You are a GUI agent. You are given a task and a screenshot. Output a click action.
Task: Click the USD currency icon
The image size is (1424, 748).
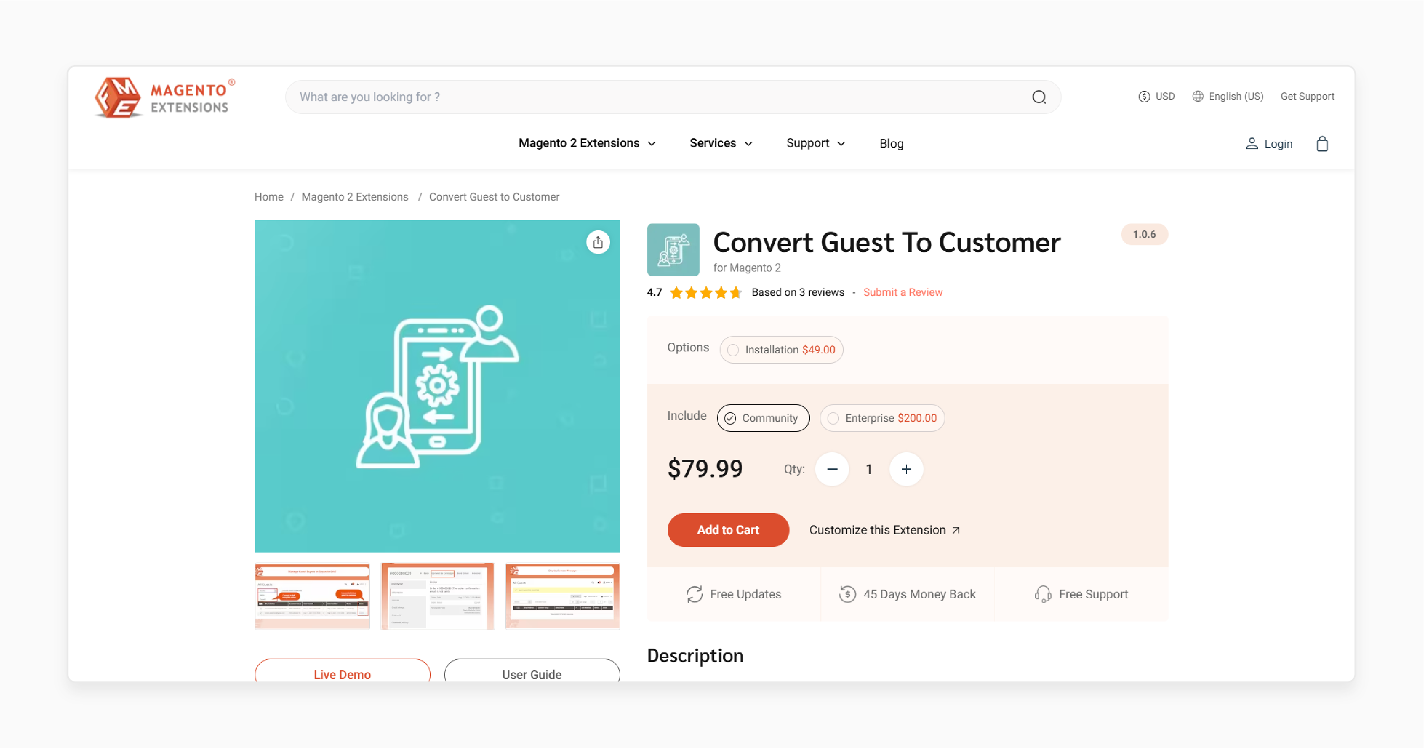(1144, 97)
